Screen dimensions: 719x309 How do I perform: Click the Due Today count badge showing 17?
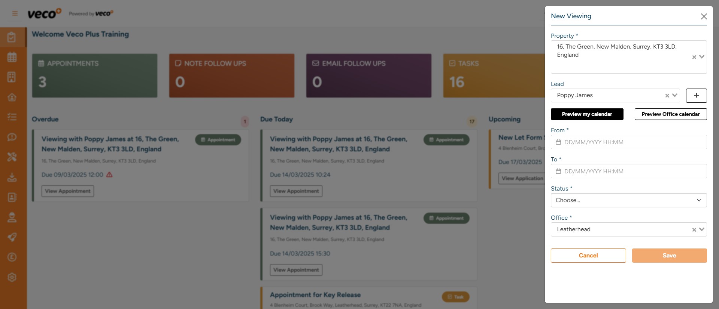click(x=472, y=121)
